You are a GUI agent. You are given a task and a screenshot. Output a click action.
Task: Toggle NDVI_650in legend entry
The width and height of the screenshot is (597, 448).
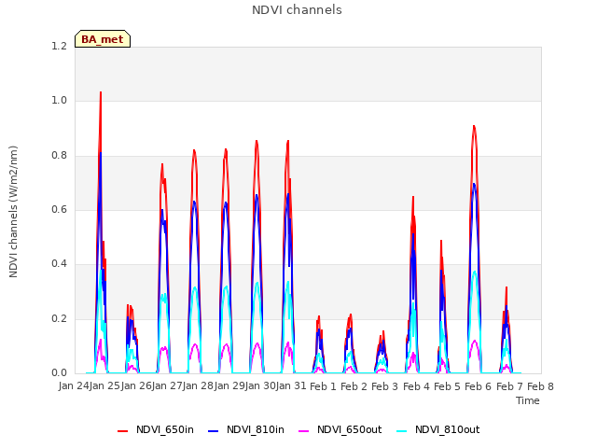pos(156,430)
